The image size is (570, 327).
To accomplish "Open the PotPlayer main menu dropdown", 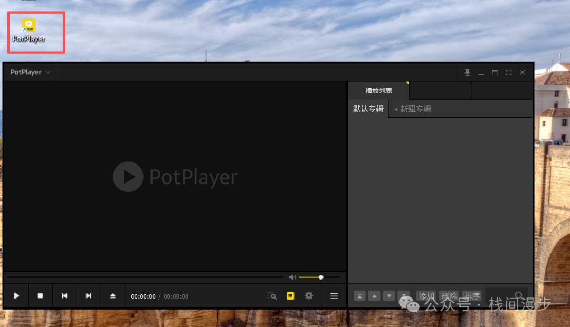I will (x=30, y=72).
